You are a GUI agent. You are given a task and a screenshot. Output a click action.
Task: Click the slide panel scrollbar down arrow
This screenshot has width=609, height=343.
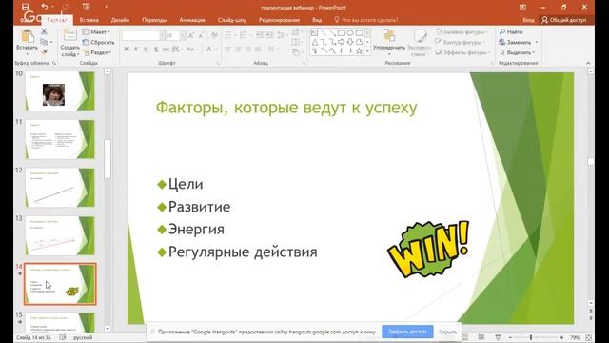click(108, 329)
